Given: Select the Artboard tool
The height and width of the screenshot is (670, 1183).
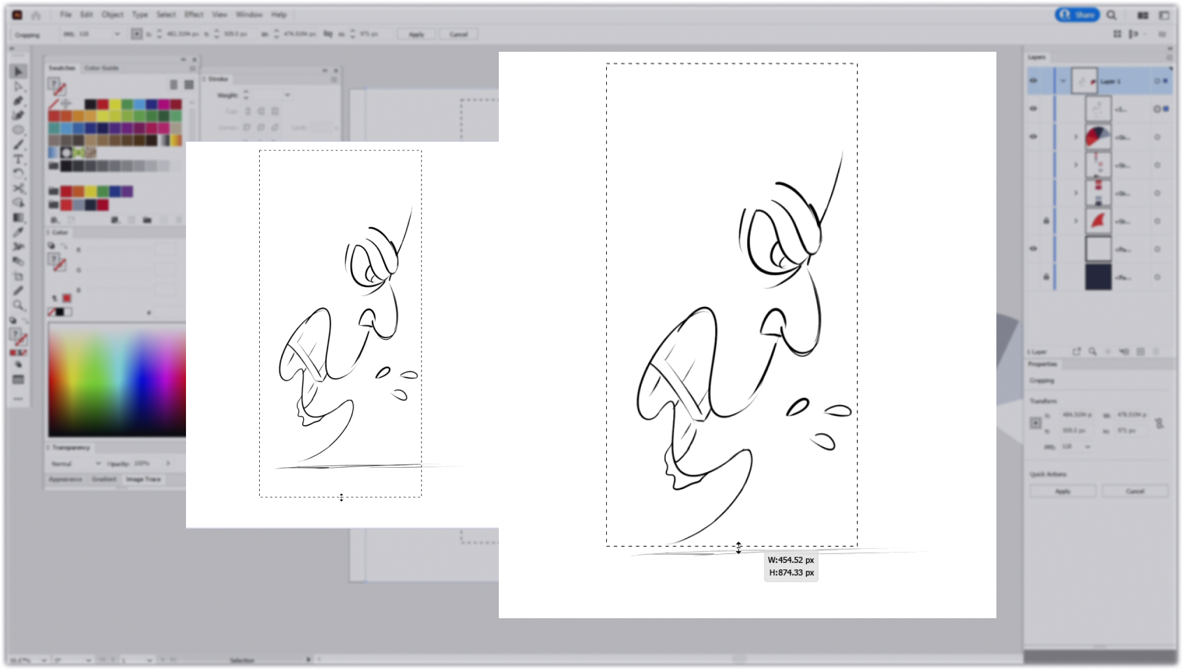Looking at the screenshot, I should 18,277.
